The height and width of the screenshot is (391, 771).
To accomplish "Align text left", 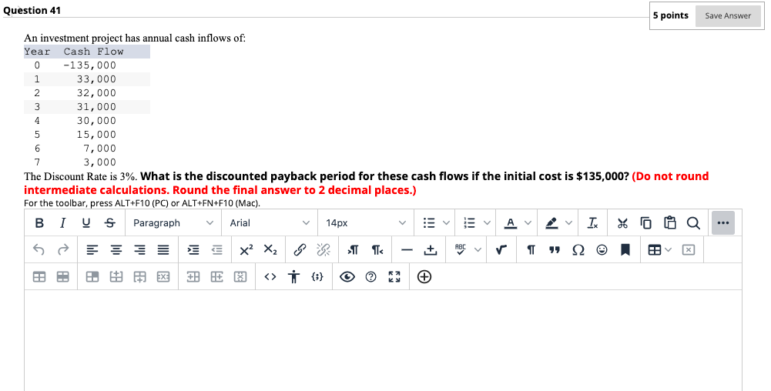I will (92, 250).
